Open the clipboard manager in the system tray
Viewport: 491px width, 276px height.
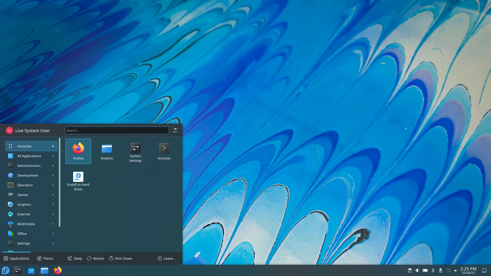[409, 270]
